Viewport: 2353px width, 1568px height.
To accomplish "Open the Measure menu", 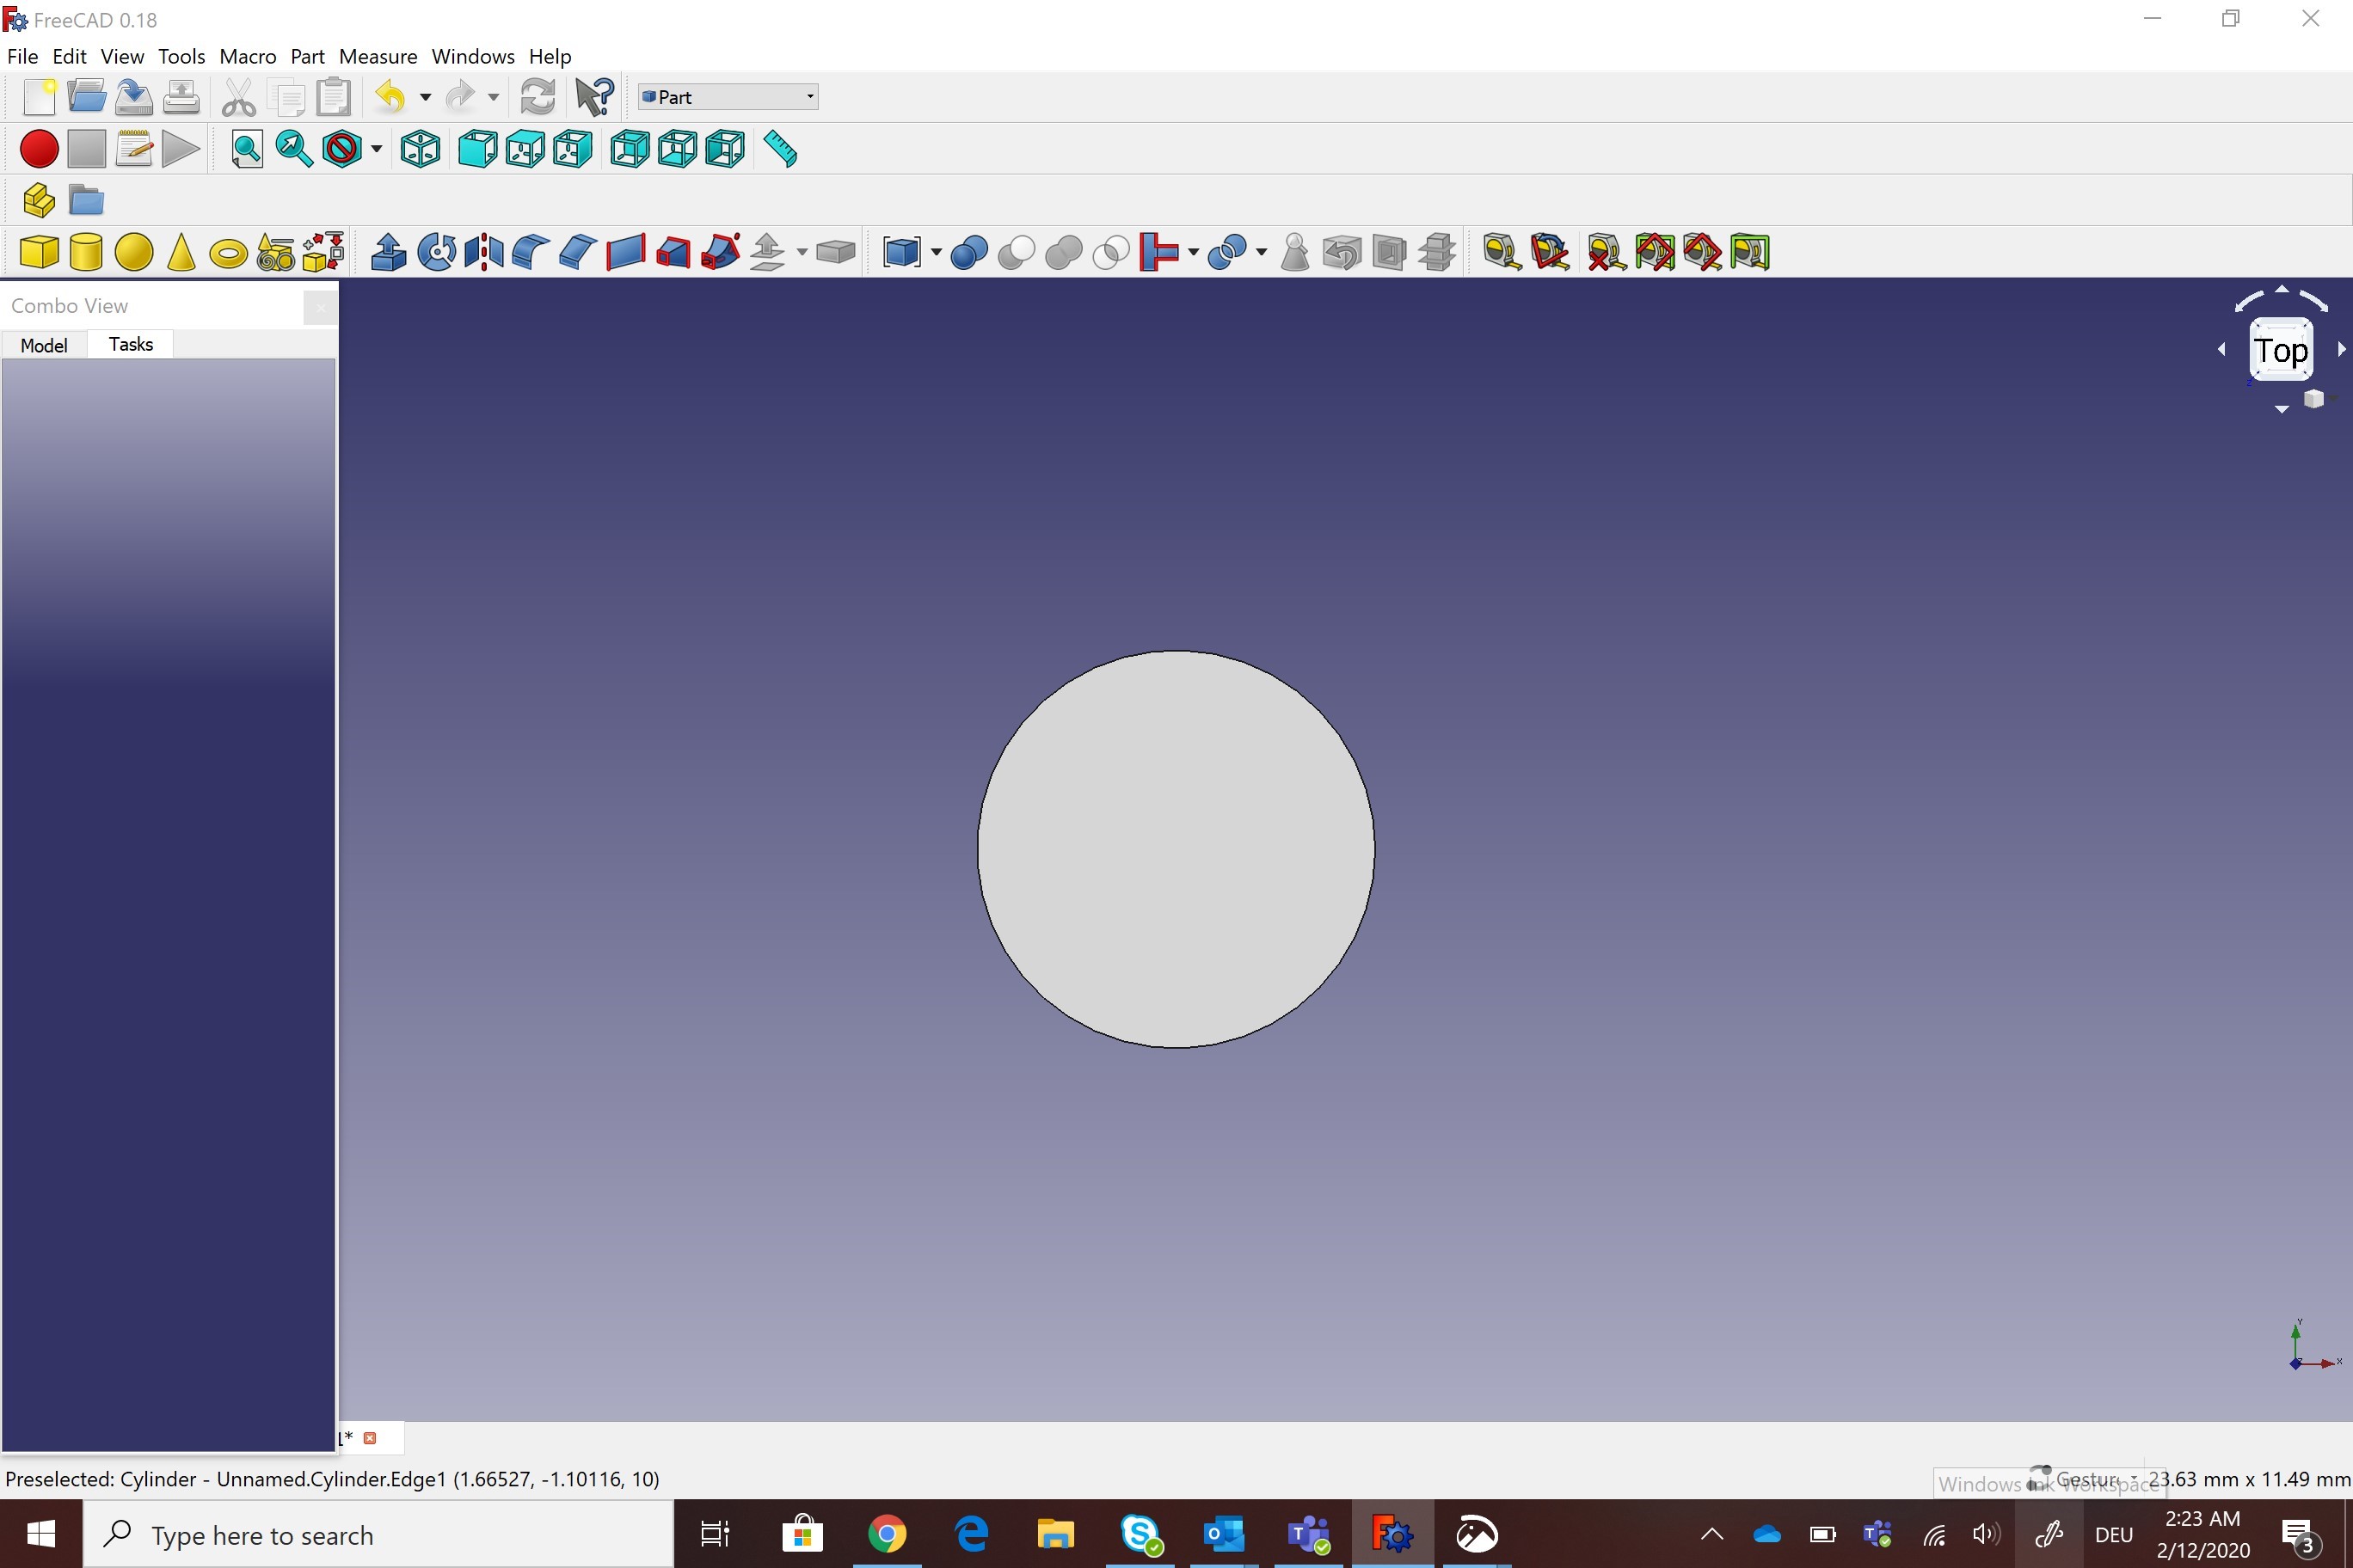I will point(378,57).
